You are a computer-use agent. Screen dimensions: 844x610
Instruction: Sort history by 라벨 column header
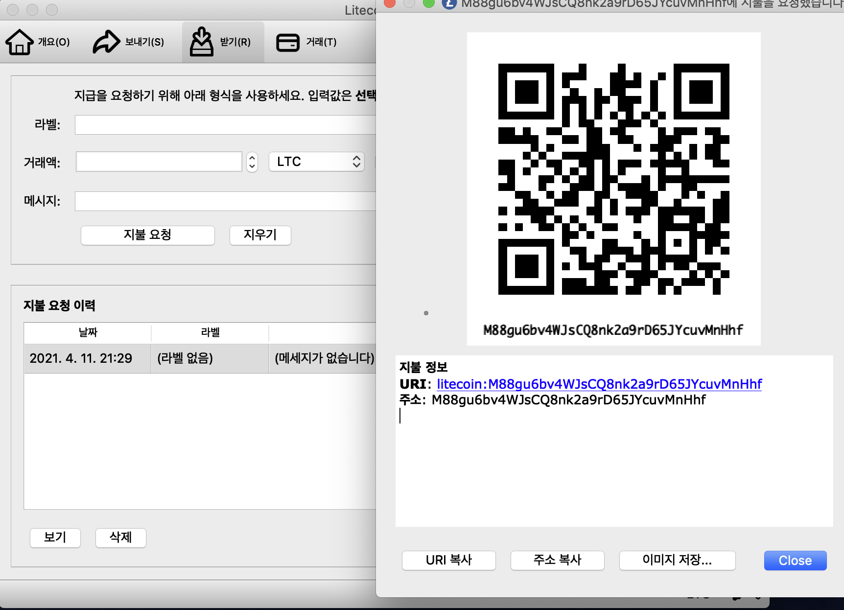click(x=210, y=332)
